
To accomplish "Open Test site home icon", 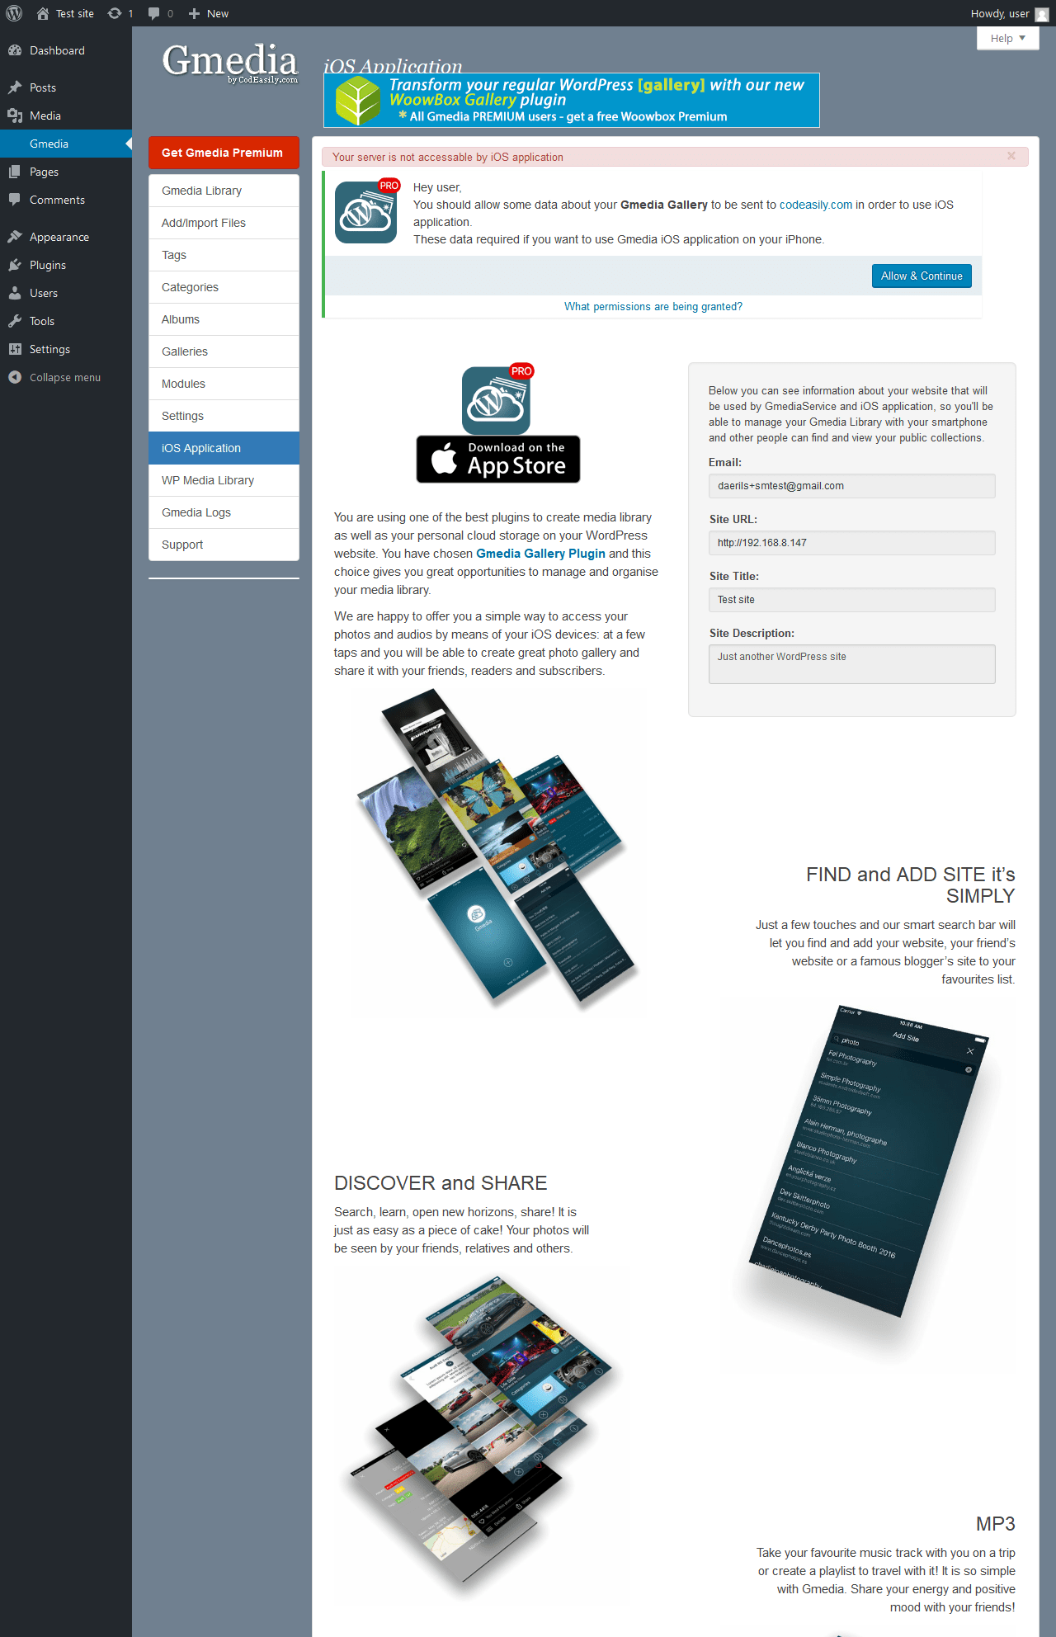I will [x=43, y=13].
